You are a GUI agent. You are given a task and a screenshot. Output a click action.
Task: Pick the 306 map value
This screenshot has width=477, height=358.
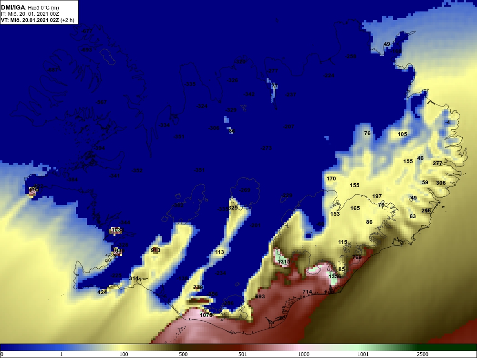(441, 183)
